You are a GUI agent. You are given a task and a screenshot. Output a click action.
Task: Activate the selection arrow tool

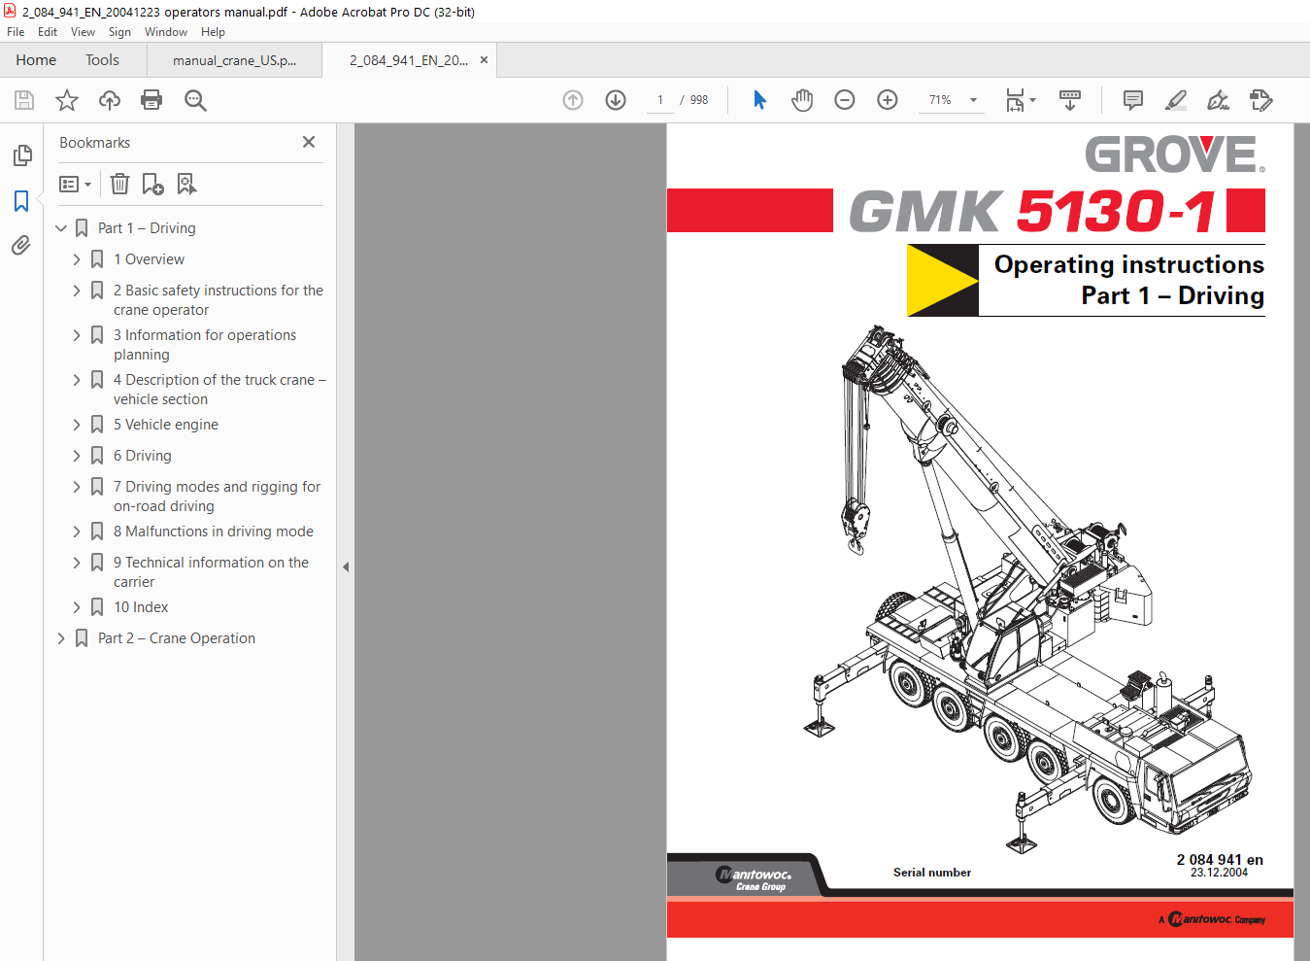coord(759,100)
